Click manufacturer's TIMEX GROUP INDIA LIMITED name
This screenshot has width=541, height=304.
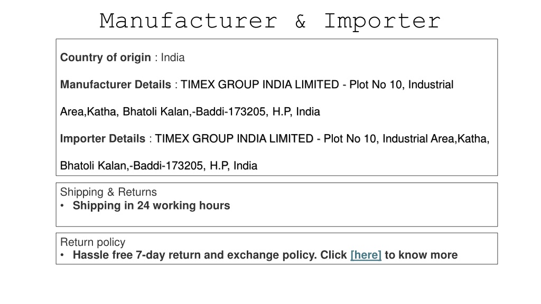260,84
